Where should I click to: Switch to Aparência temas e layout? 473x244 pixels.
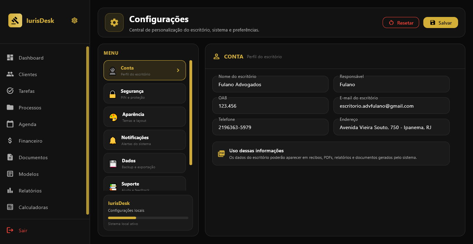(x=145, y=117)
